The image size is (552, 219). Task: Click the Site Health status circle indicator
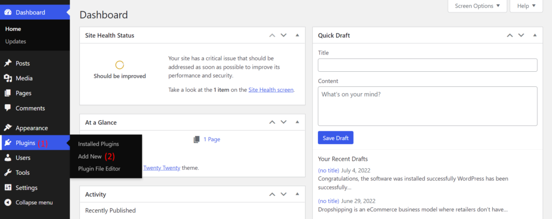click(x=120, y=65)
